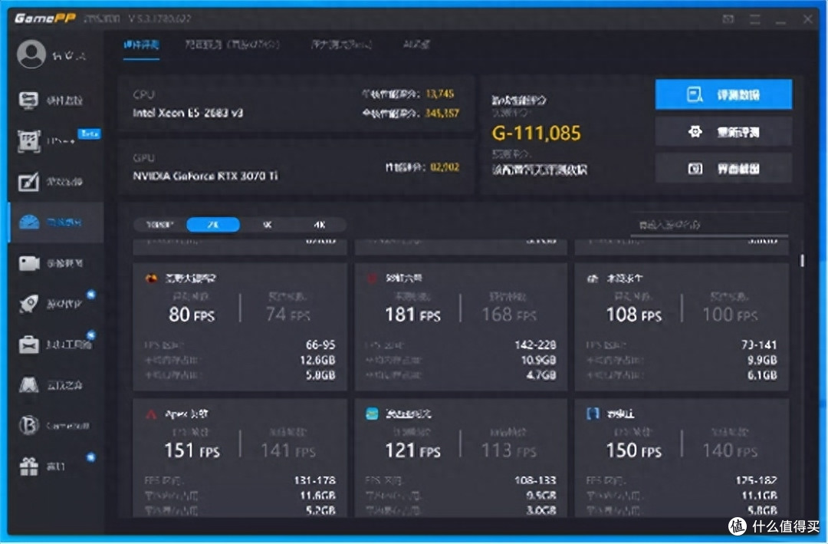
Task: Click the 168 FPS value
Action: (509, 315)
